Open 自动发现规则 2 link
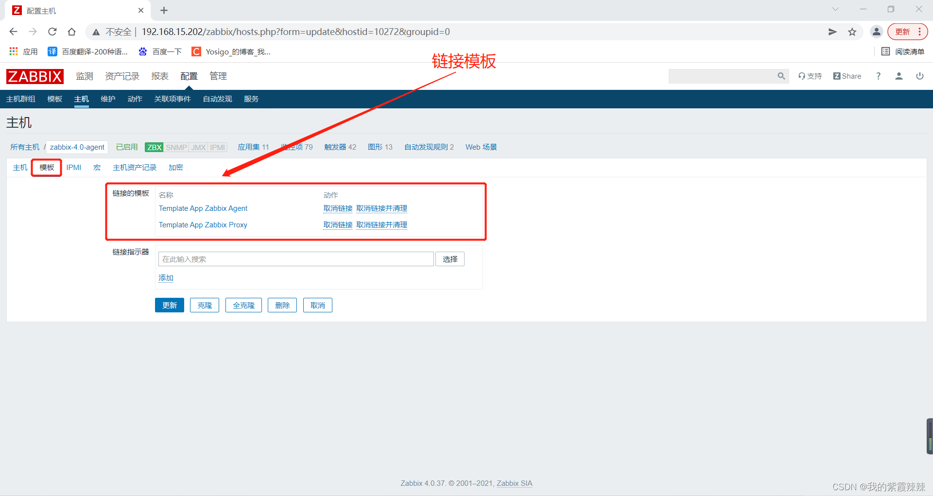The image size is (933, 496). point(429,147)
